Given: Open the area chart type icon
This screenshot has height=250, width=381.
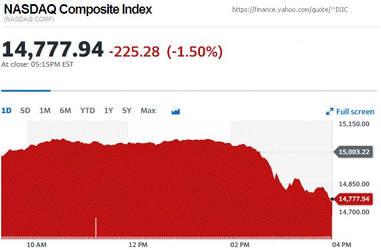Looking at the screenshot, I should 176,111.
